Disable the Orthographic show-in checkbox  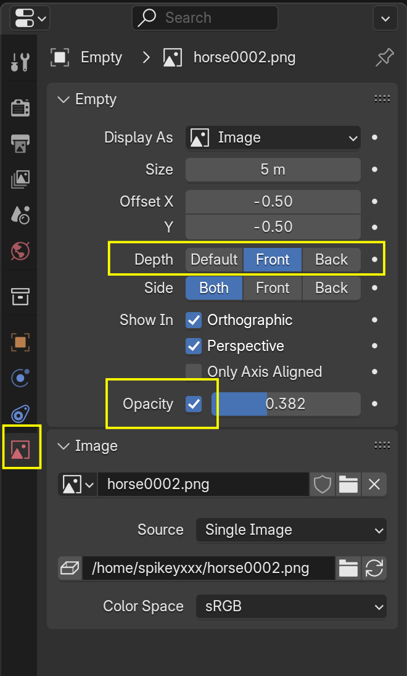coord(194,320)
